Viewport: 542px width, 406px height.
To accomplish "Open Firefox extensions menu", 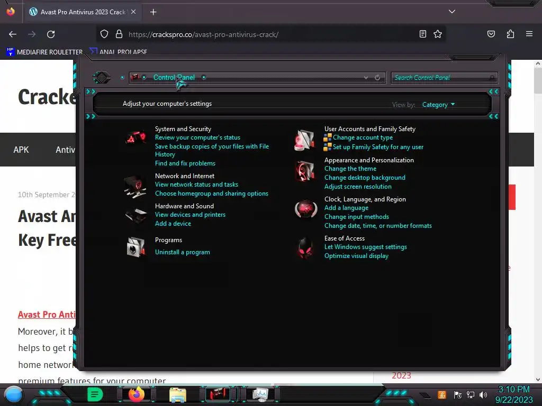I will (x=511, y=34).
